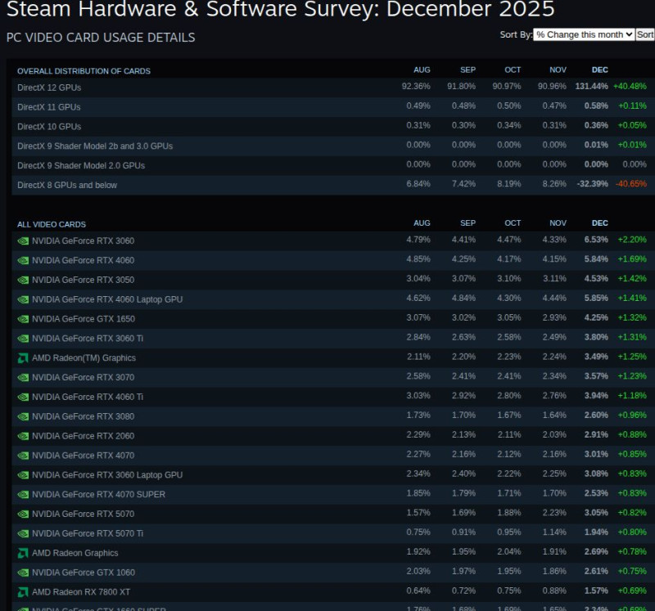Click the NVIDIA icon for RTX 3060 Laptop GPU
655x611 pixels.
[23, 475]
